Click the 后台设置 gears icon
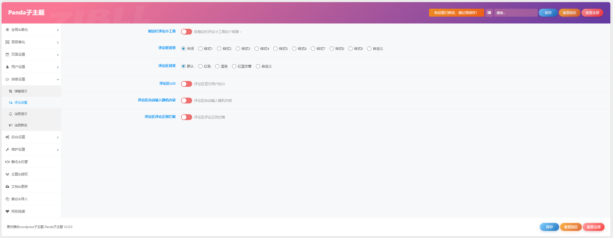 [x=7, y=137]
